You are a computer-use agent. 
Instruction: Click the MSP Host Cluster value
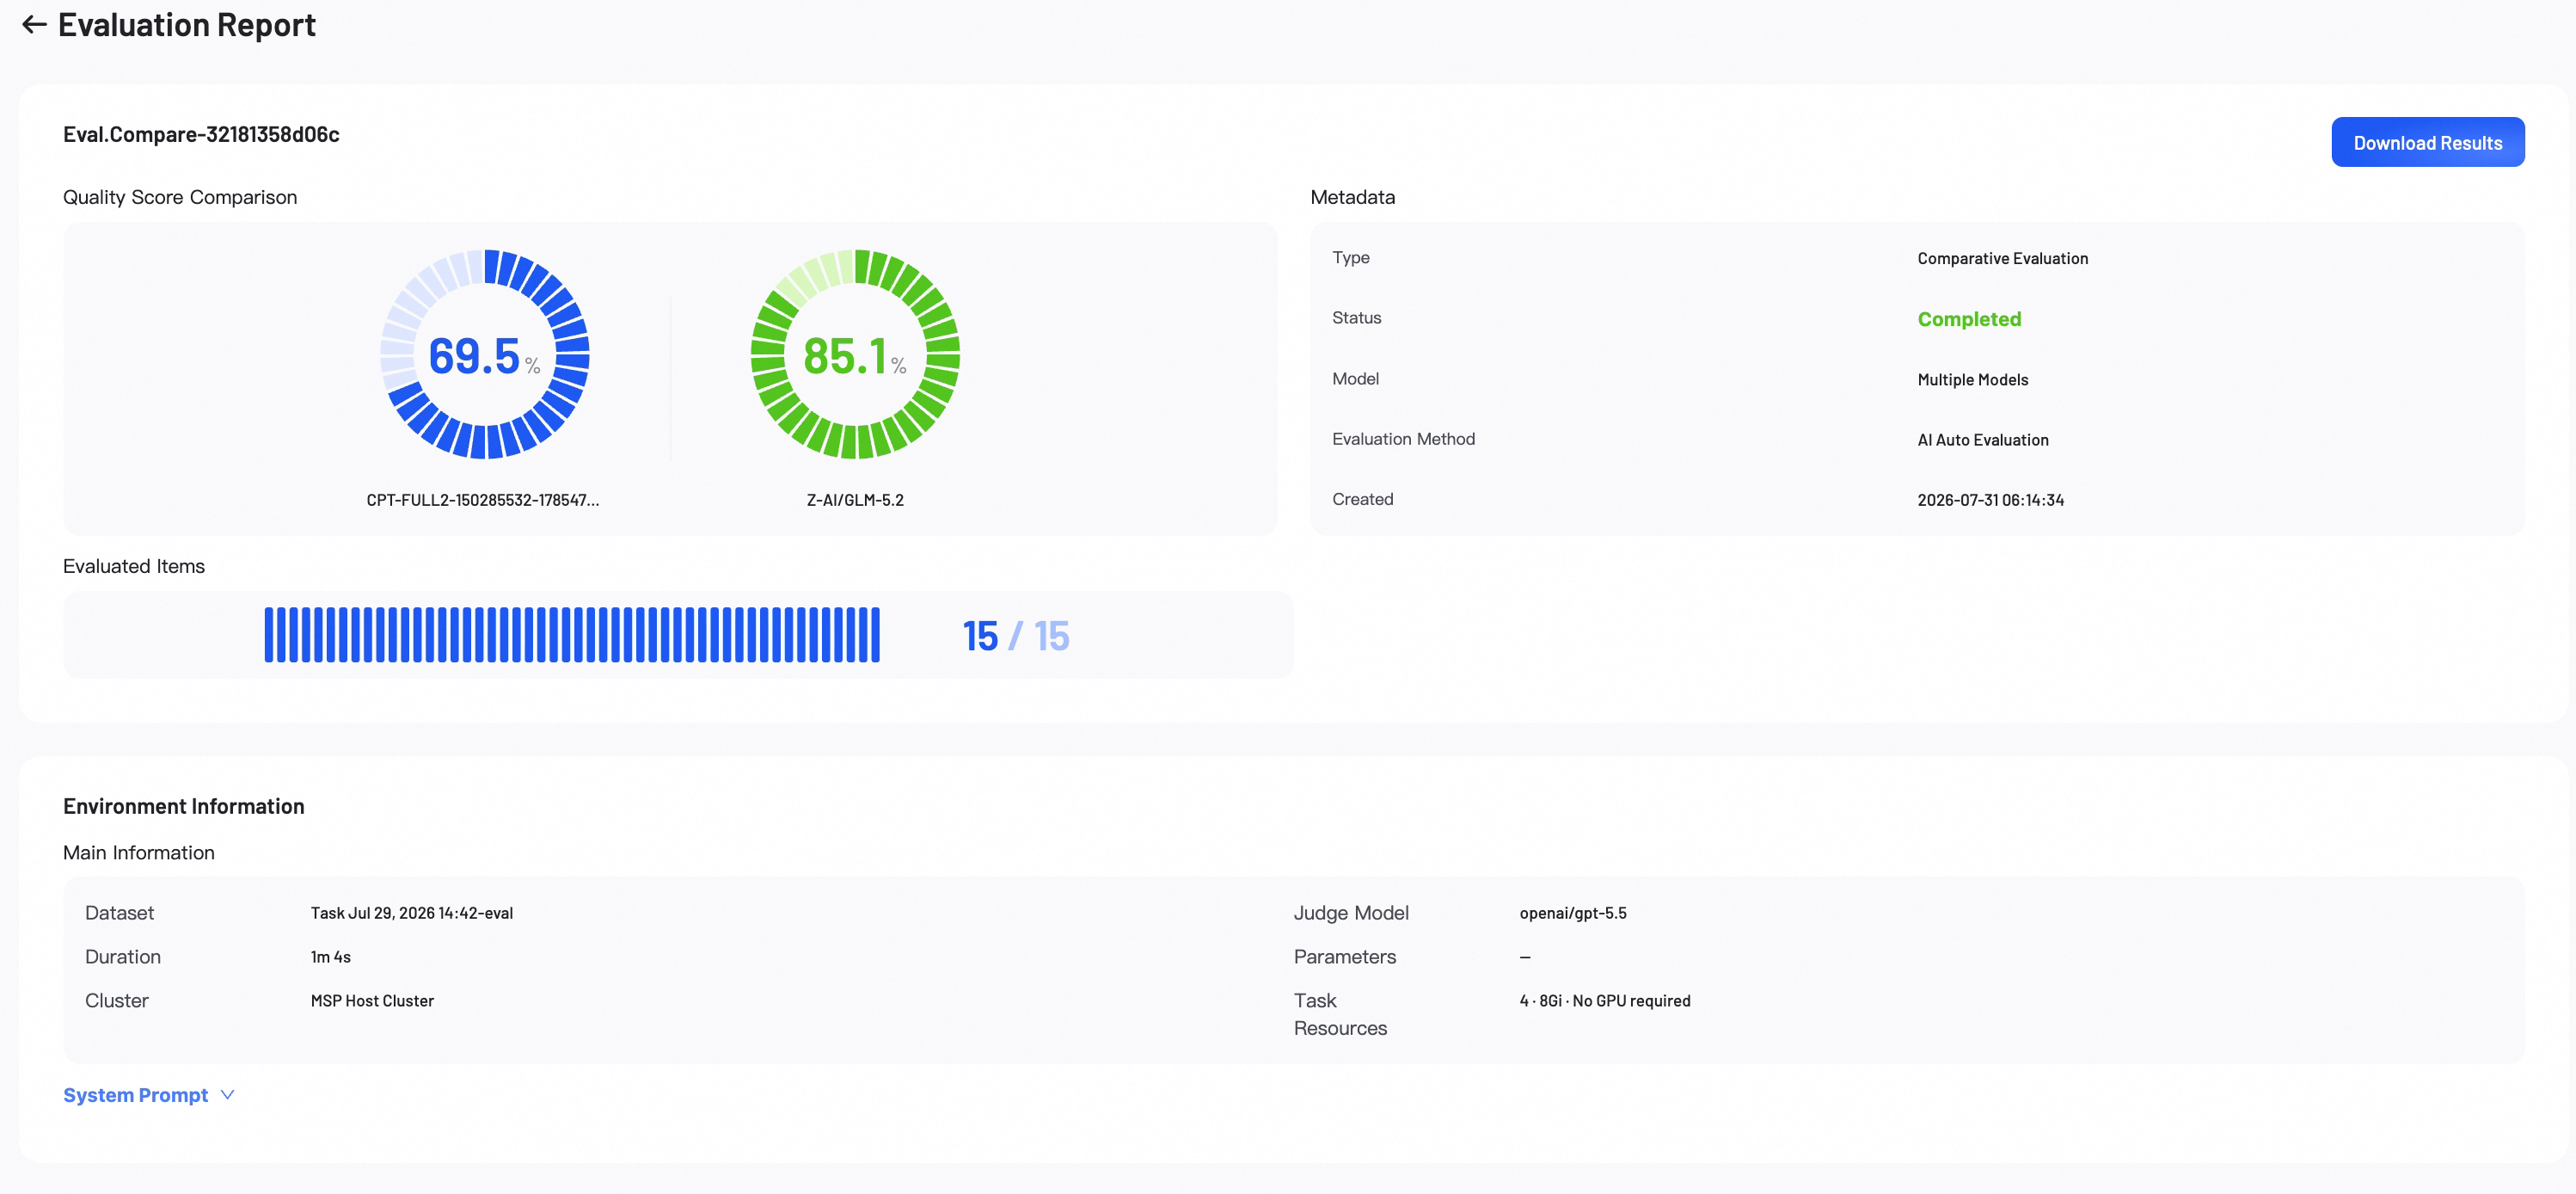[372, 1000]
